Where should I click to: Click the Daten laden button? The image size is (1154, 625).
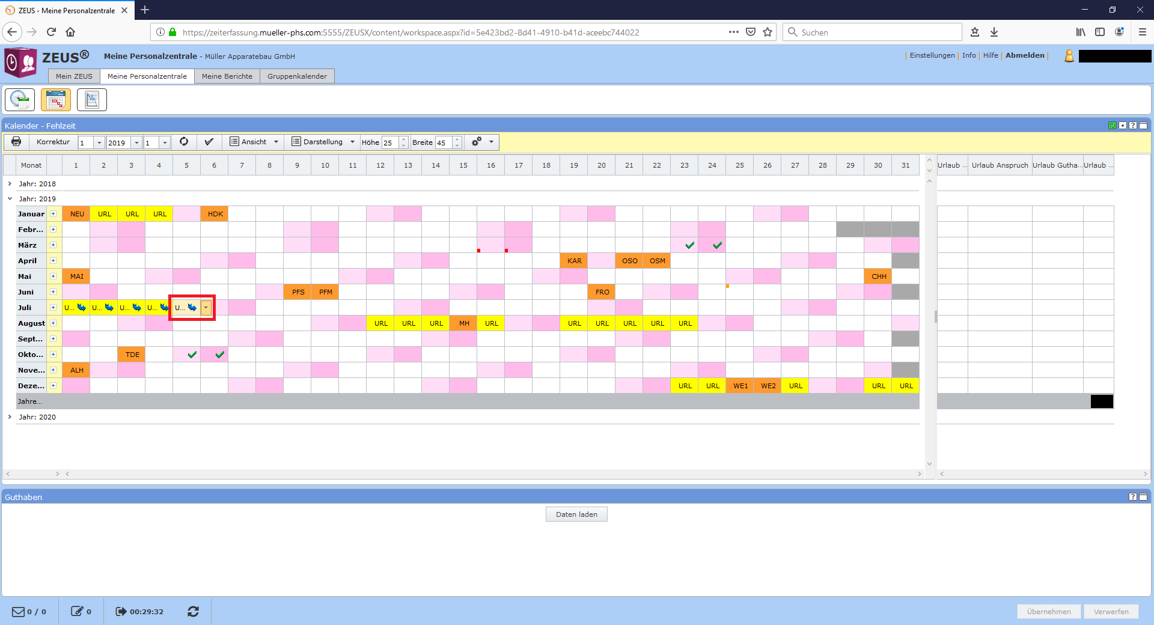pos(576,514)
